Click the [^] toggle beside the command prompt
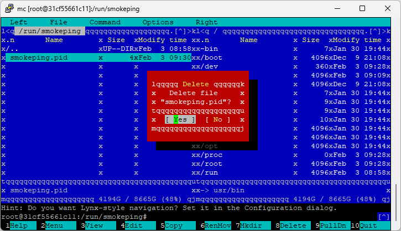Screen dimensions: 401x231 point(384,217)
